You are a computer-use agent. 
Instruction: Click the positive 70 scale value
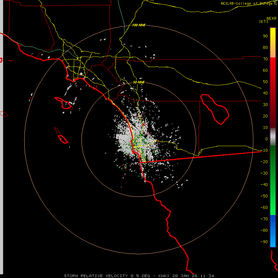[265, 59]
